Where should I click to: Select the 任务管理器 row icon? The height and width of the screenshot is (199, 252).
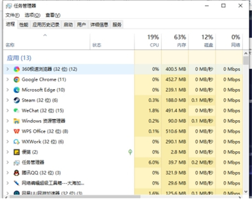coord(16,162)
